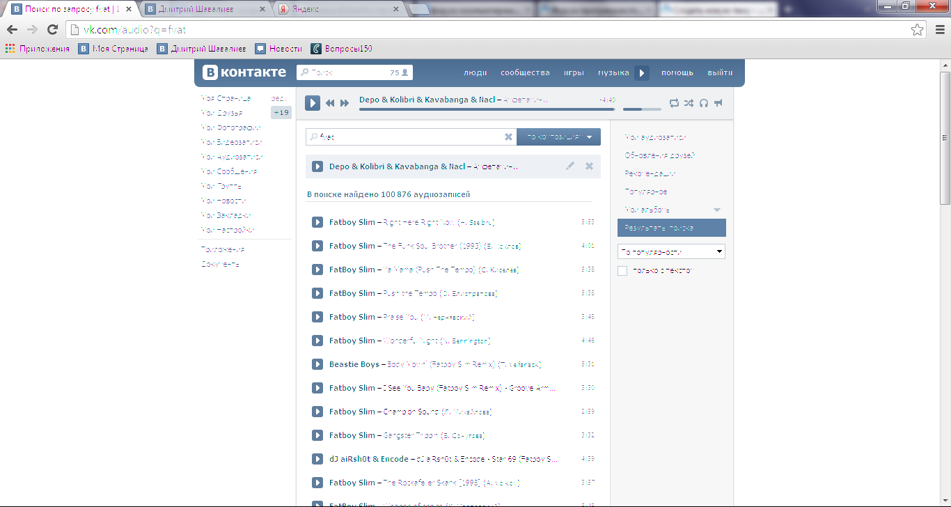
Task: Select 'Результаты поиска' in the right sidebar
Action: click(x=672, y=228)
